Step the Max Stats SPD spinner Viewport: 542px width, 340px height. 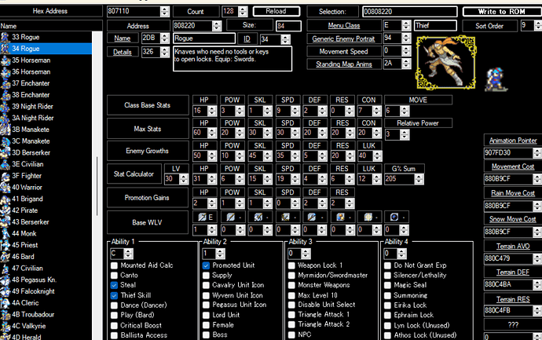[295, 133]
